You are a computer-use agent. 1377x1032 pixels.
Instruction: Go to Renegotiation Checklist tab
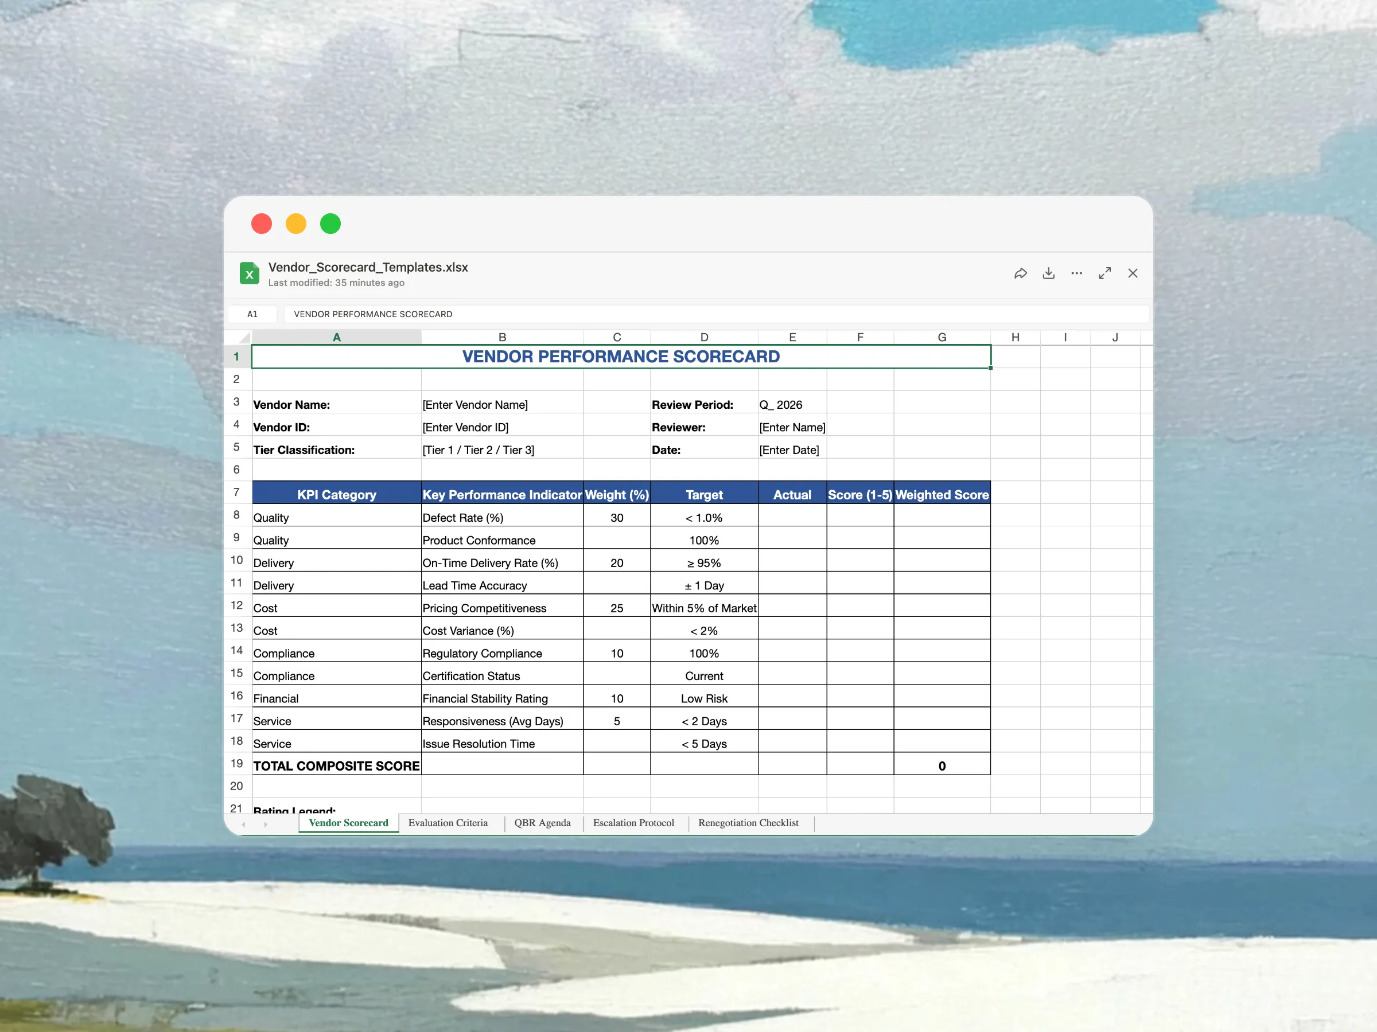tap(748, 823)
